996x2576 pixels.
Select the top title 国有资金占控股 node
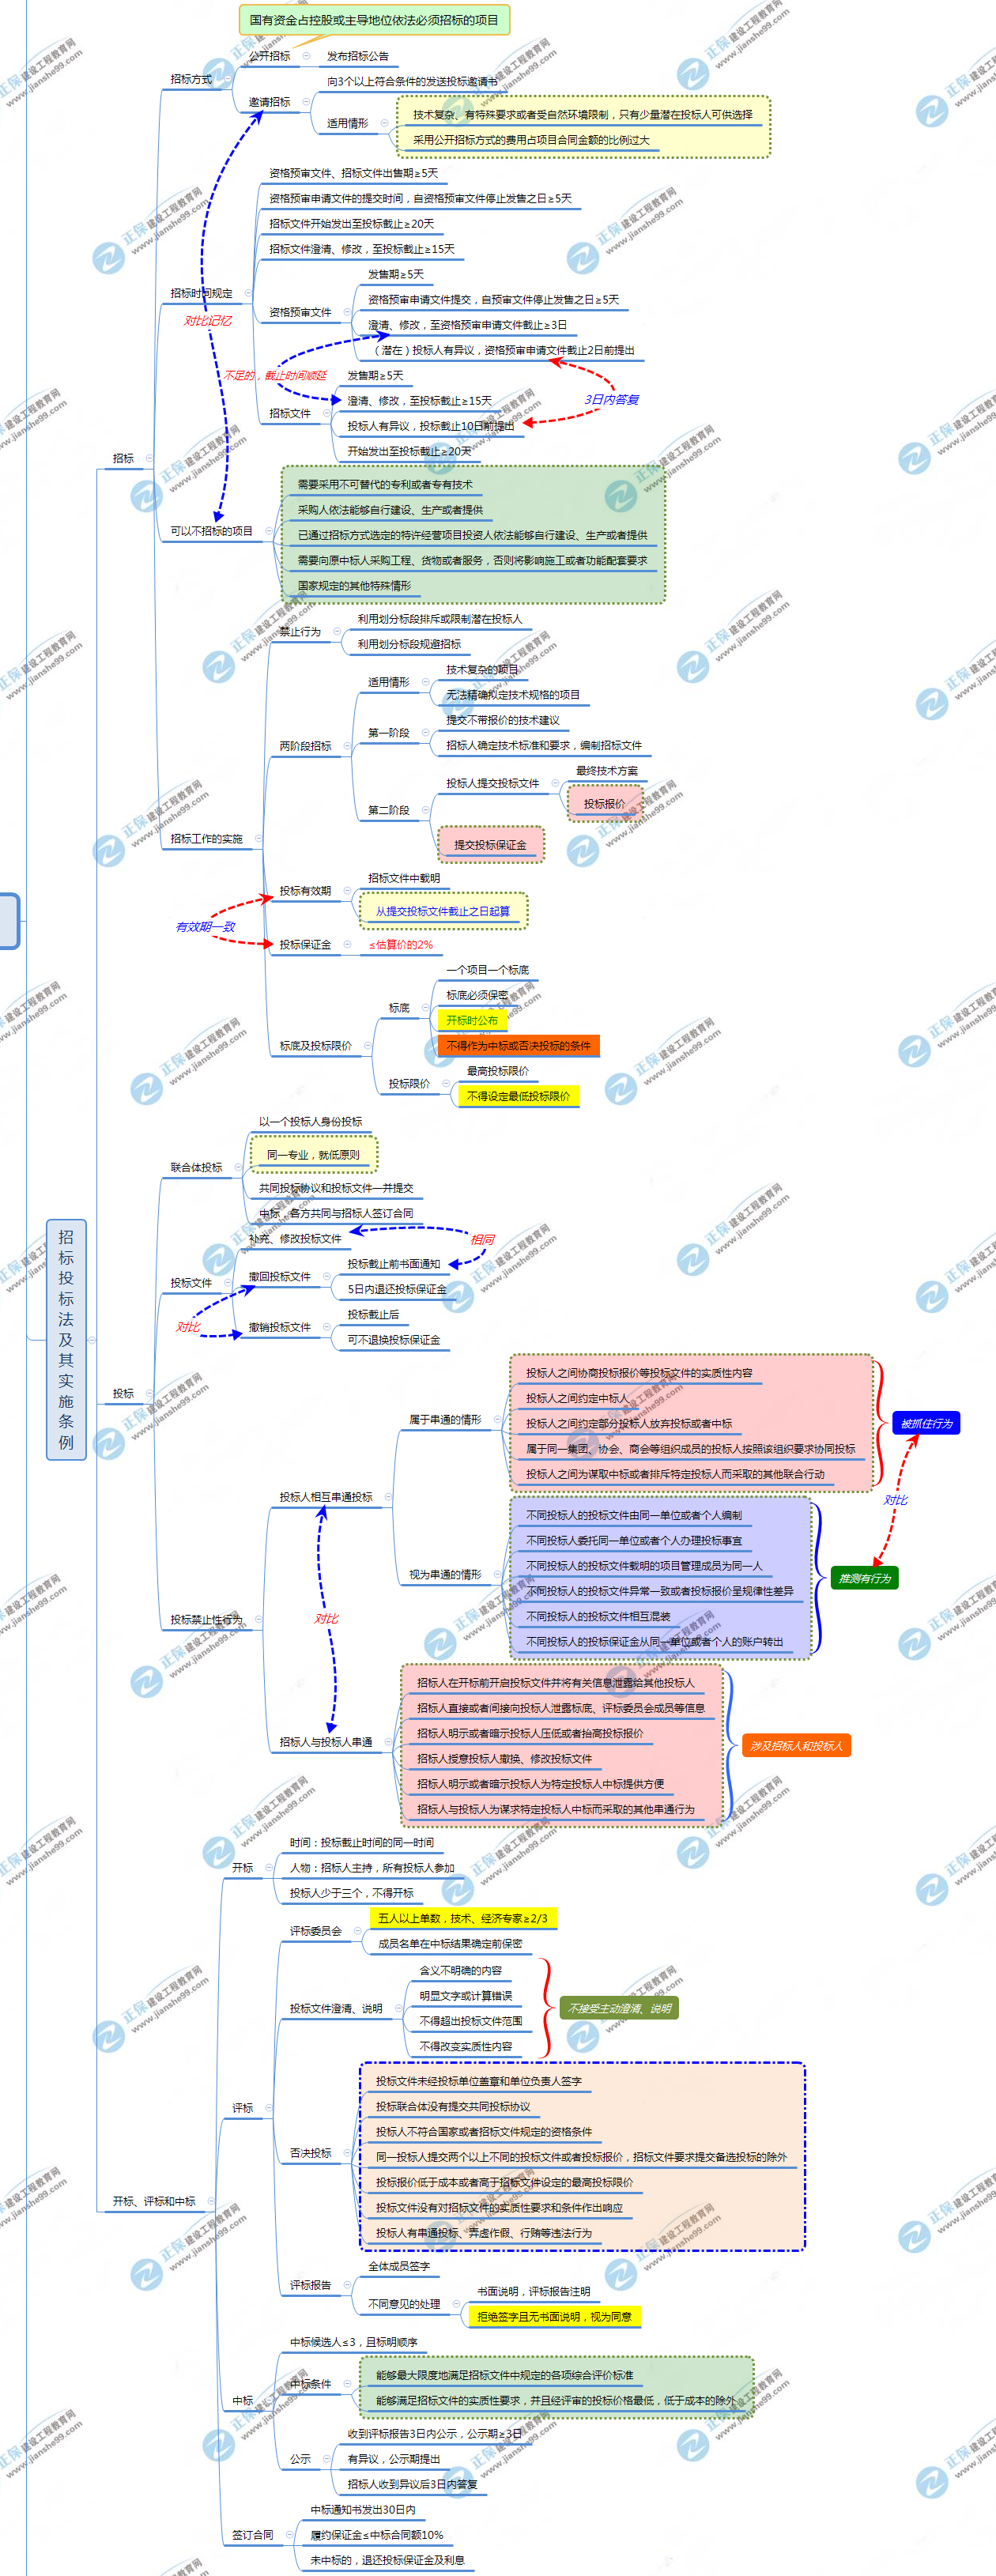(373, 20)
